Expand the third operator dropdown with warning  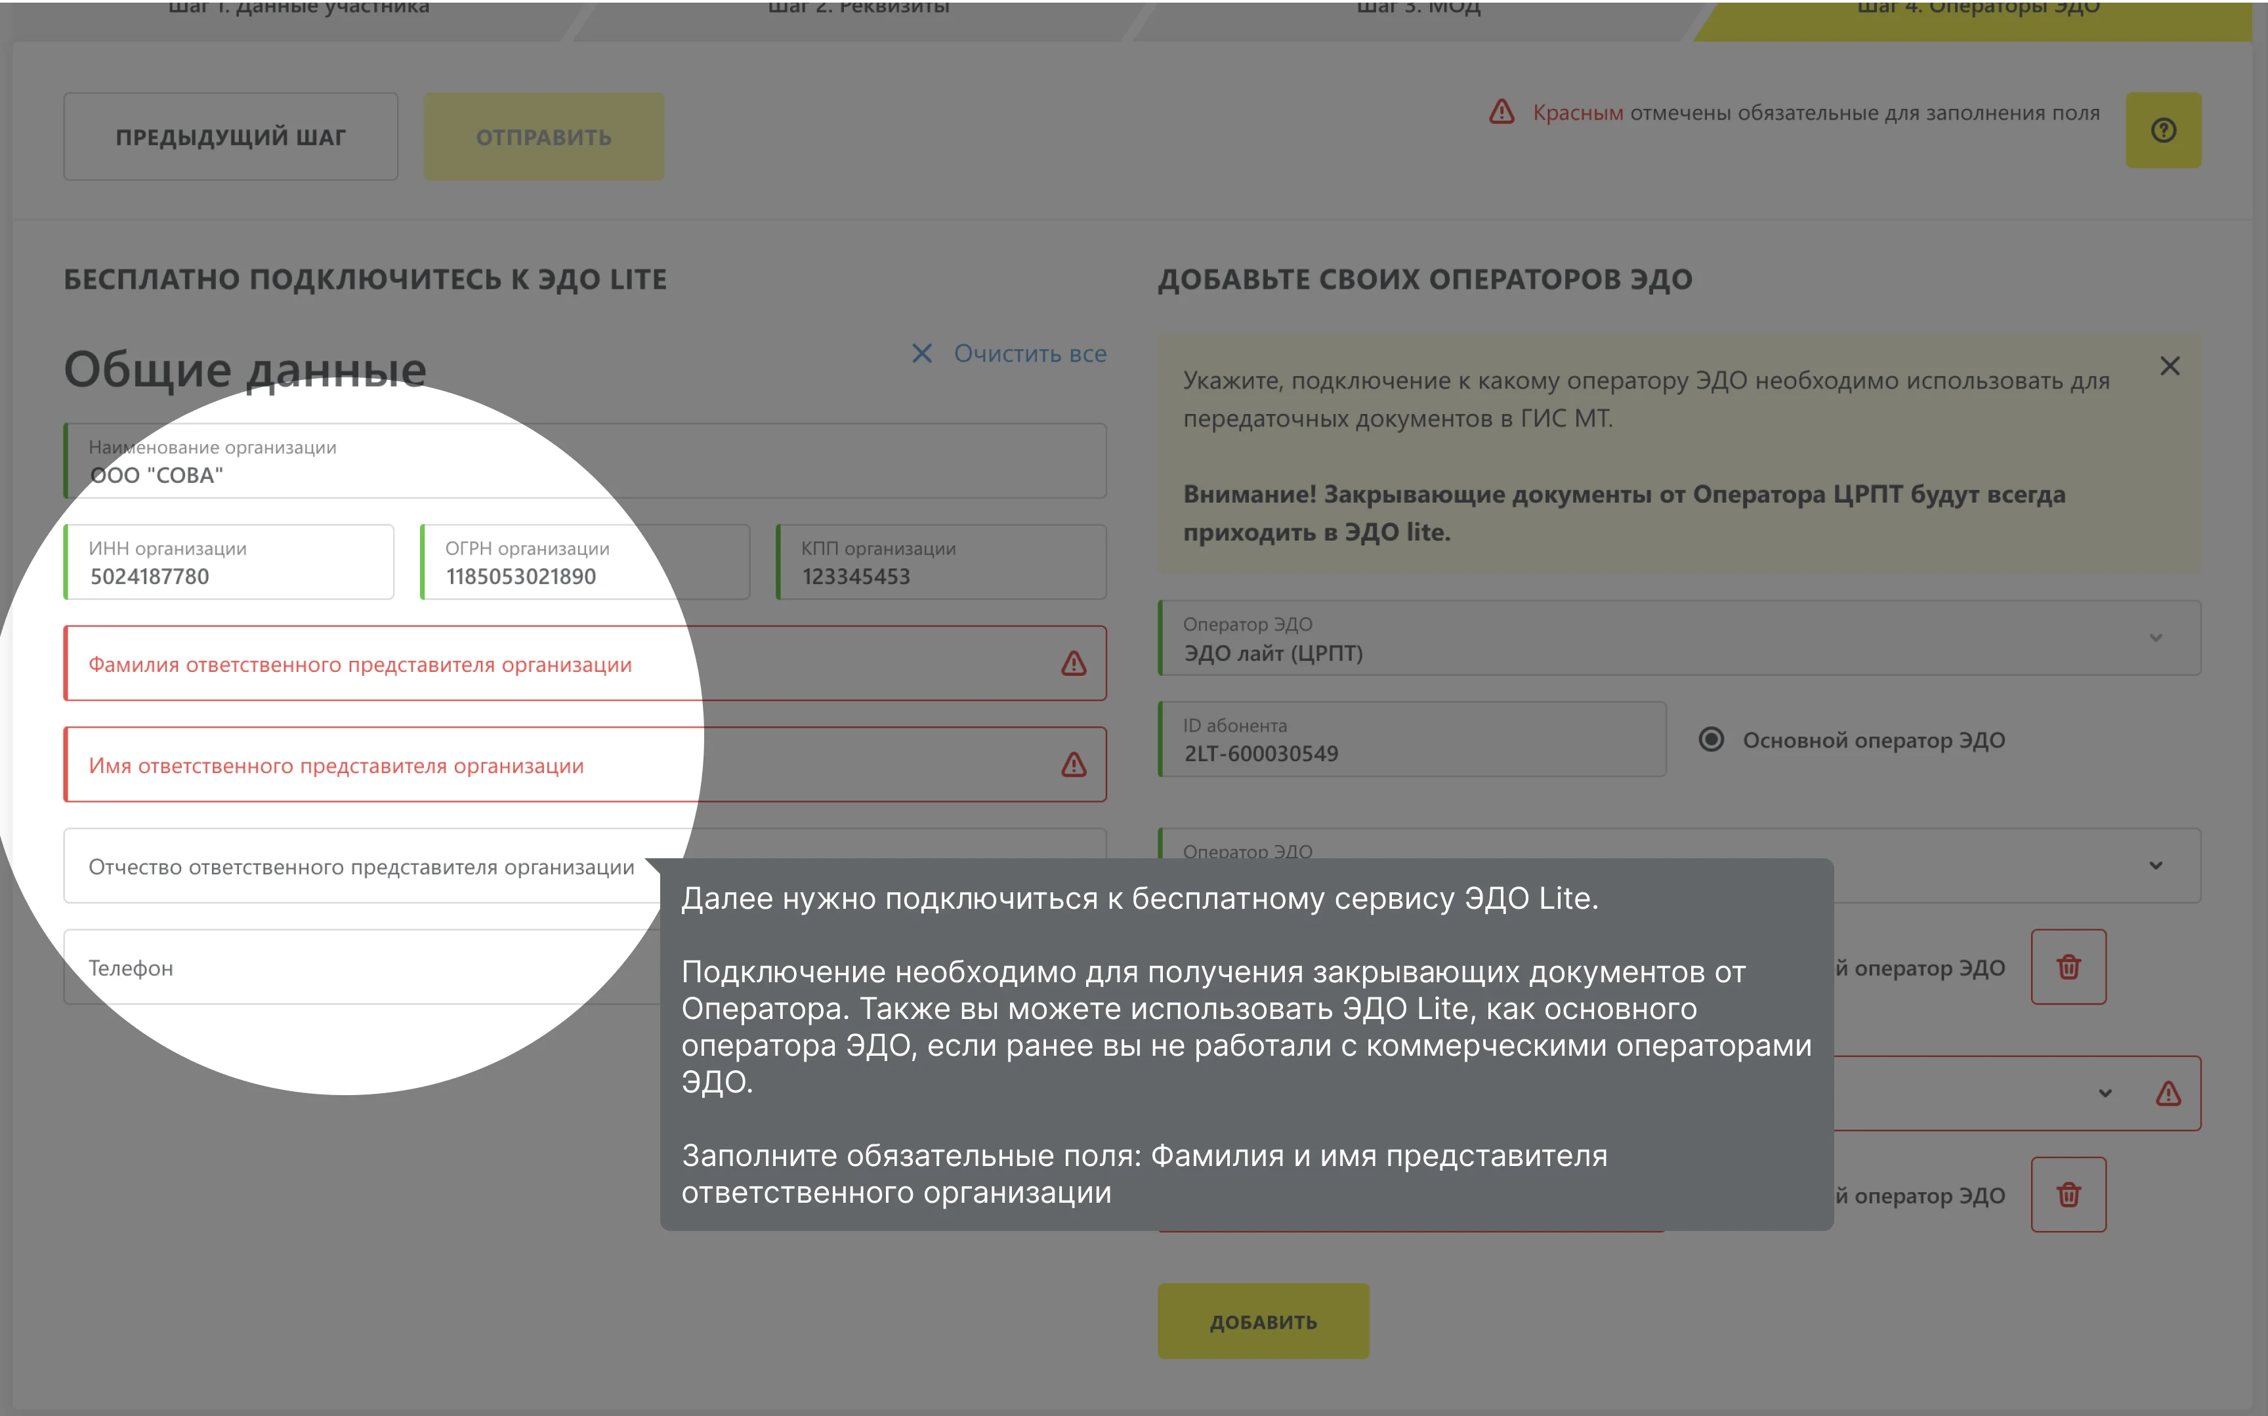pos(2105,1093)
